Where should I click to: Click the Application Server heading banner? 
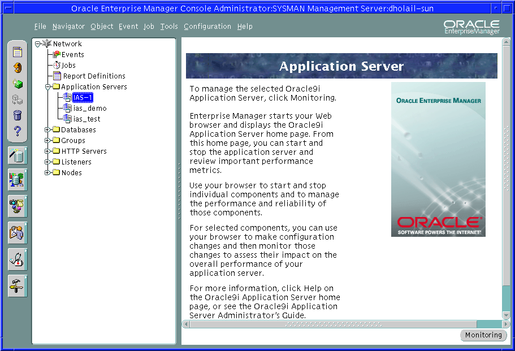pyautogui.click(x=341, y=66)
